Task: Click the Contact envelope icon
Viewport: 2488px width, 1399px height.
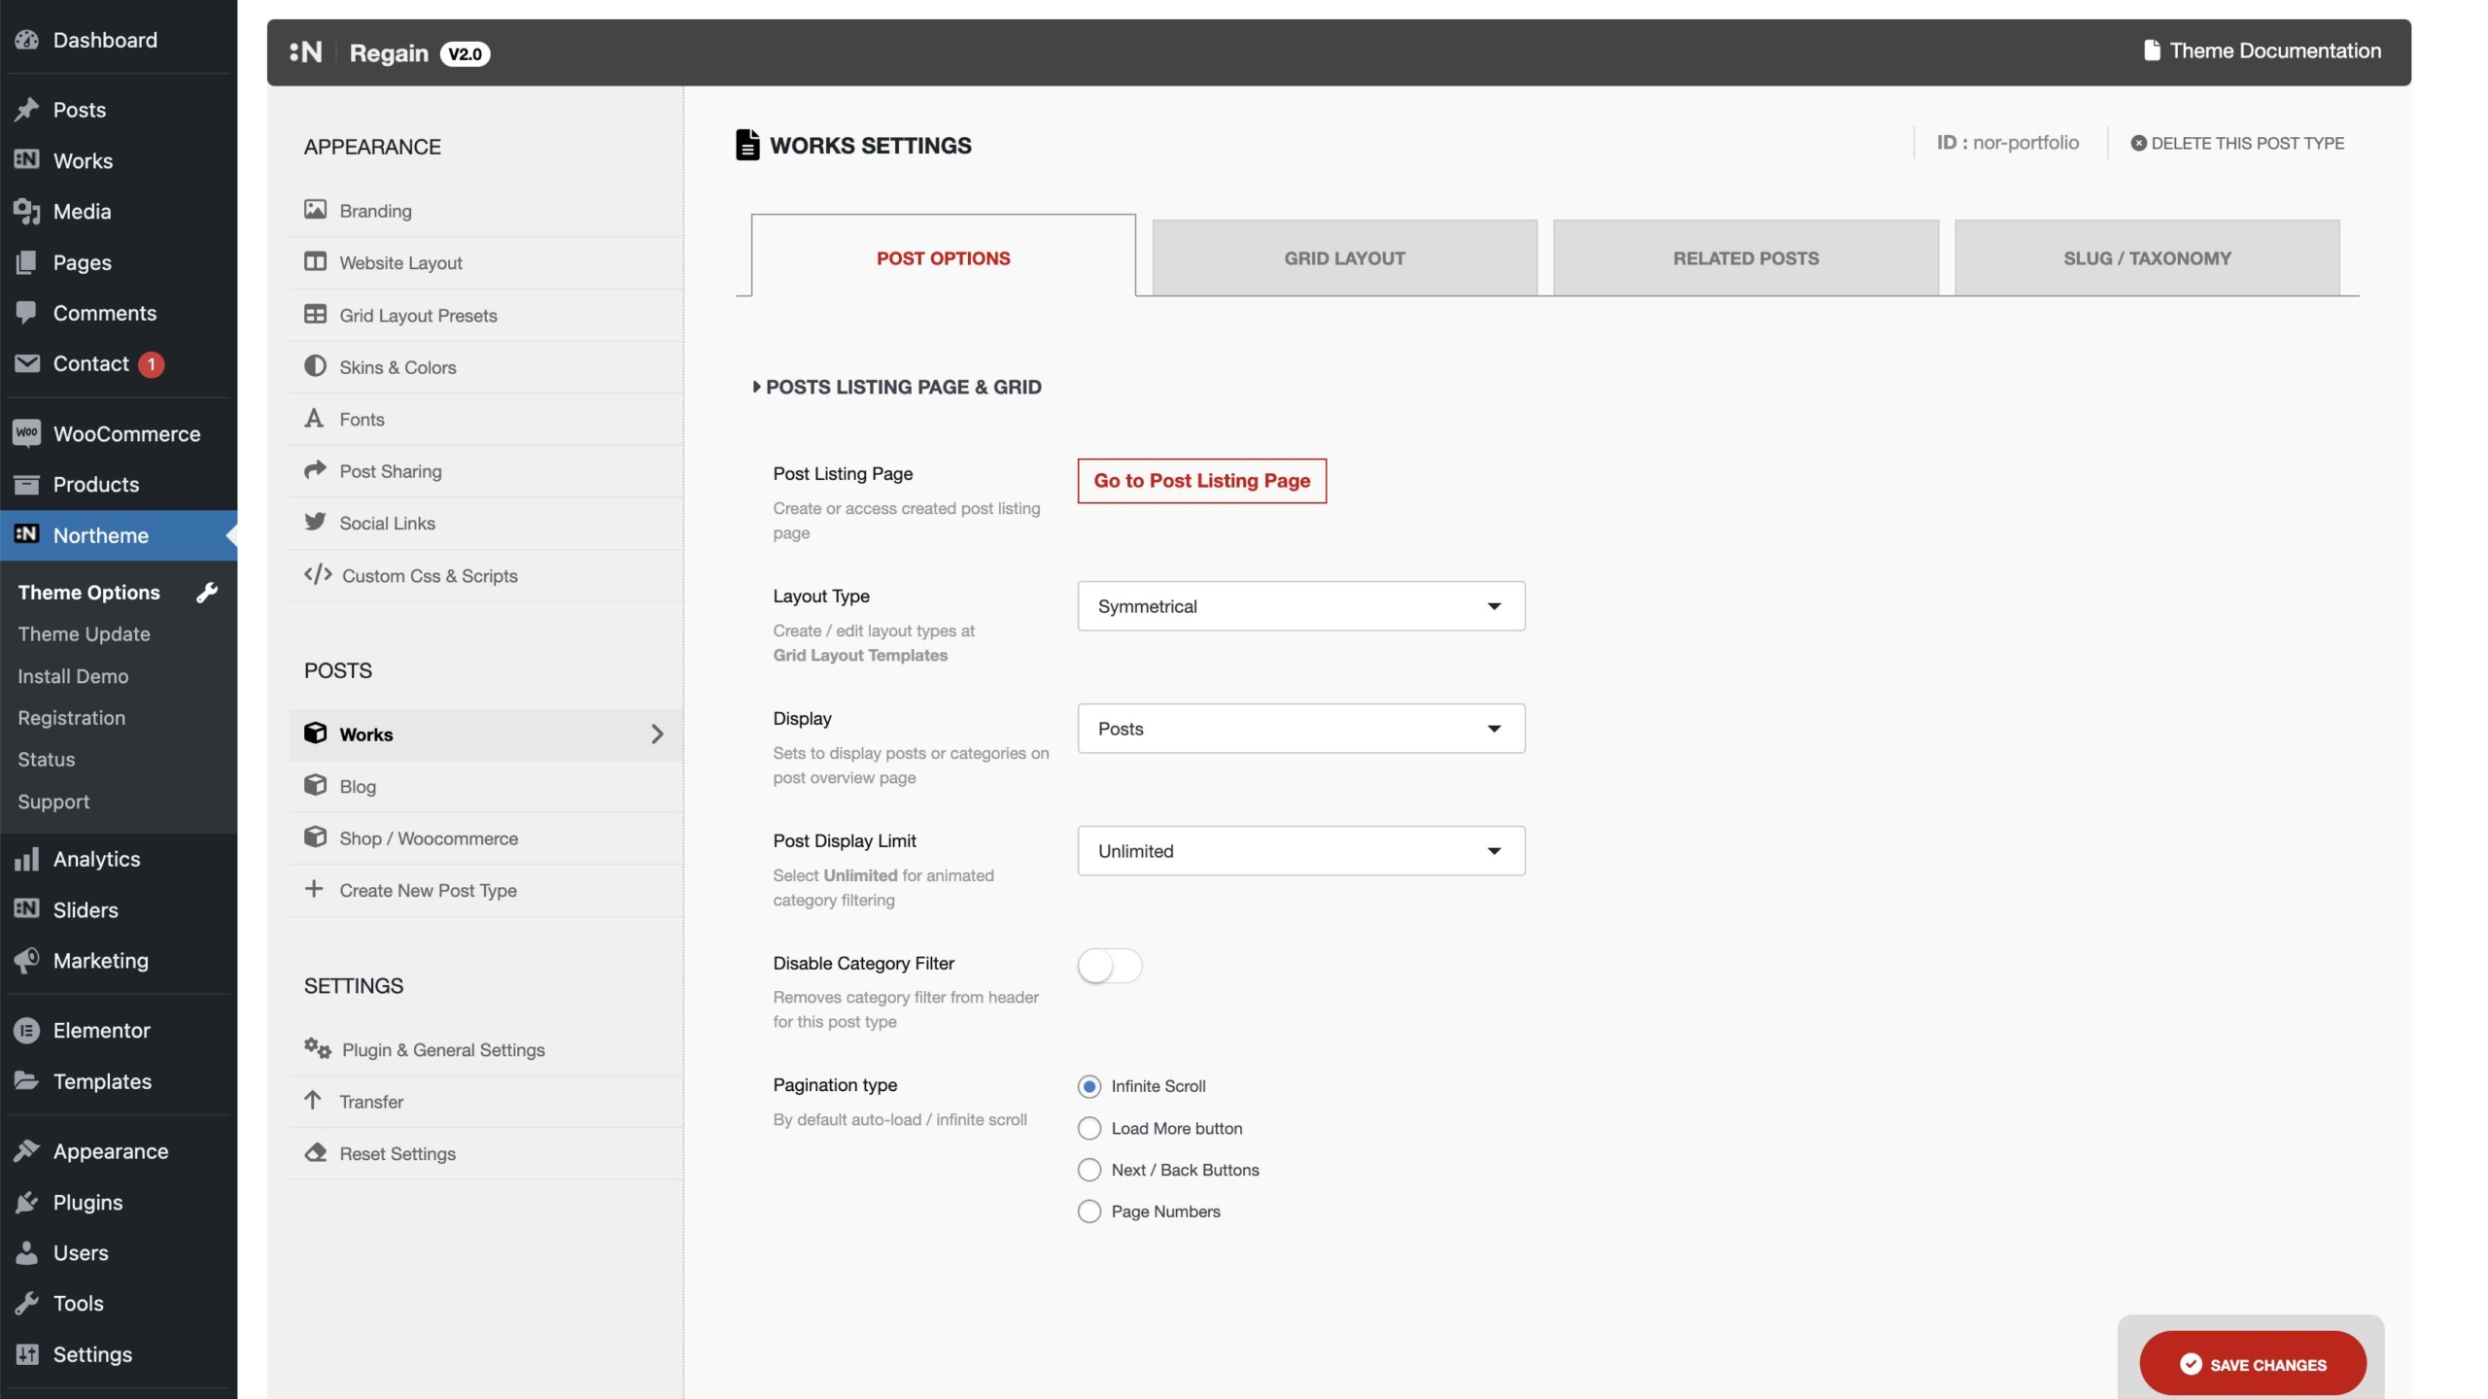Action: [26, 363]
